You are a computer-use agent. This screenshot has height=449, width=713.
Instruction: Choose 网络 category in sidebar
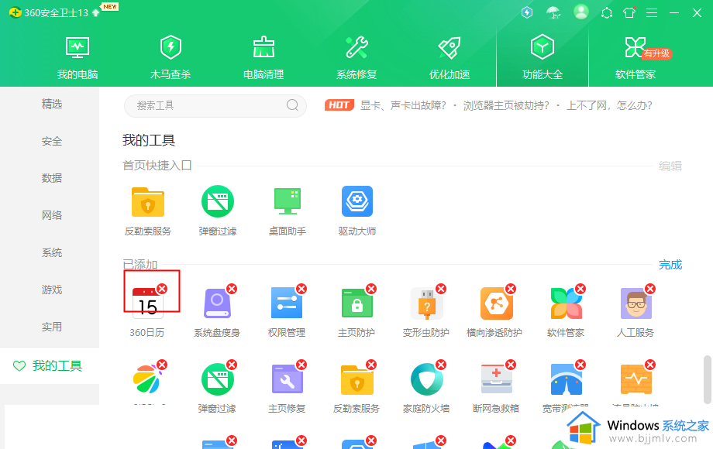pos(51,215)
